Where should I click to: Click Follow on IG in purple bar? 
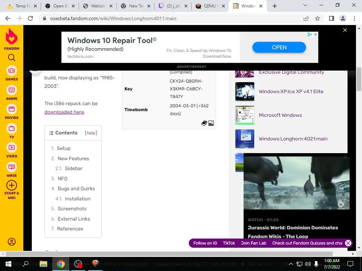pyautogui.click(x=205, y=243)
